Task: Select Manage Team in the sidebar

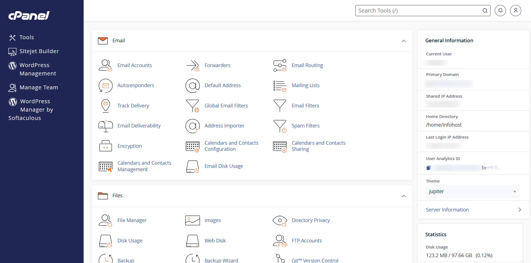Action: [33, 87]
